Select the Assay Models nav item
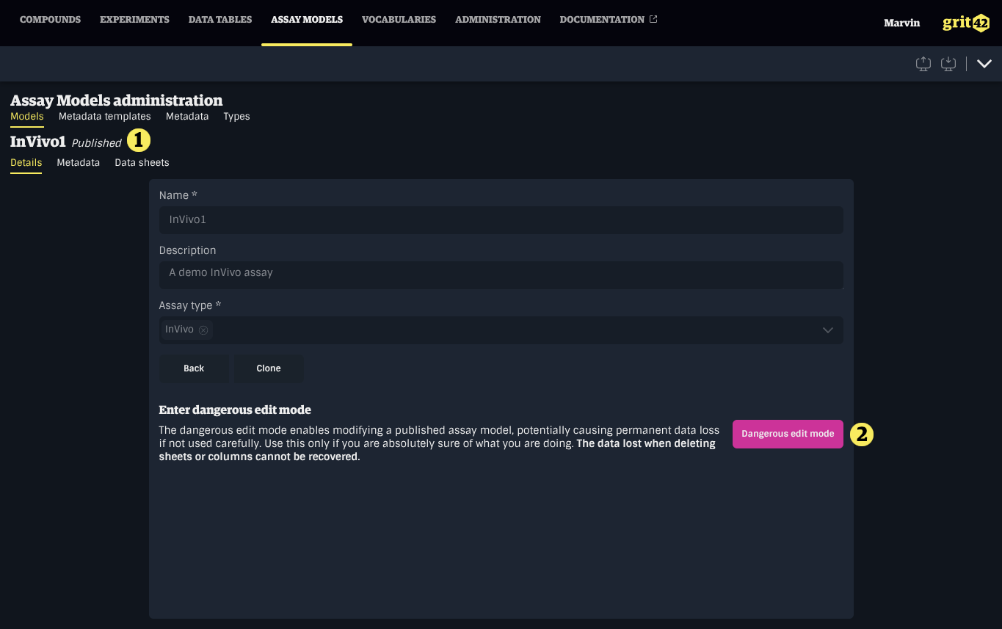The image size is (1002, 629). [x=307, y=20]
